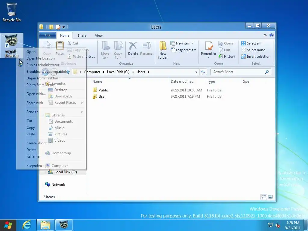Click the Windows Start button
The height and width of the screenshot is (231, 308).
[x=8, y=225]
